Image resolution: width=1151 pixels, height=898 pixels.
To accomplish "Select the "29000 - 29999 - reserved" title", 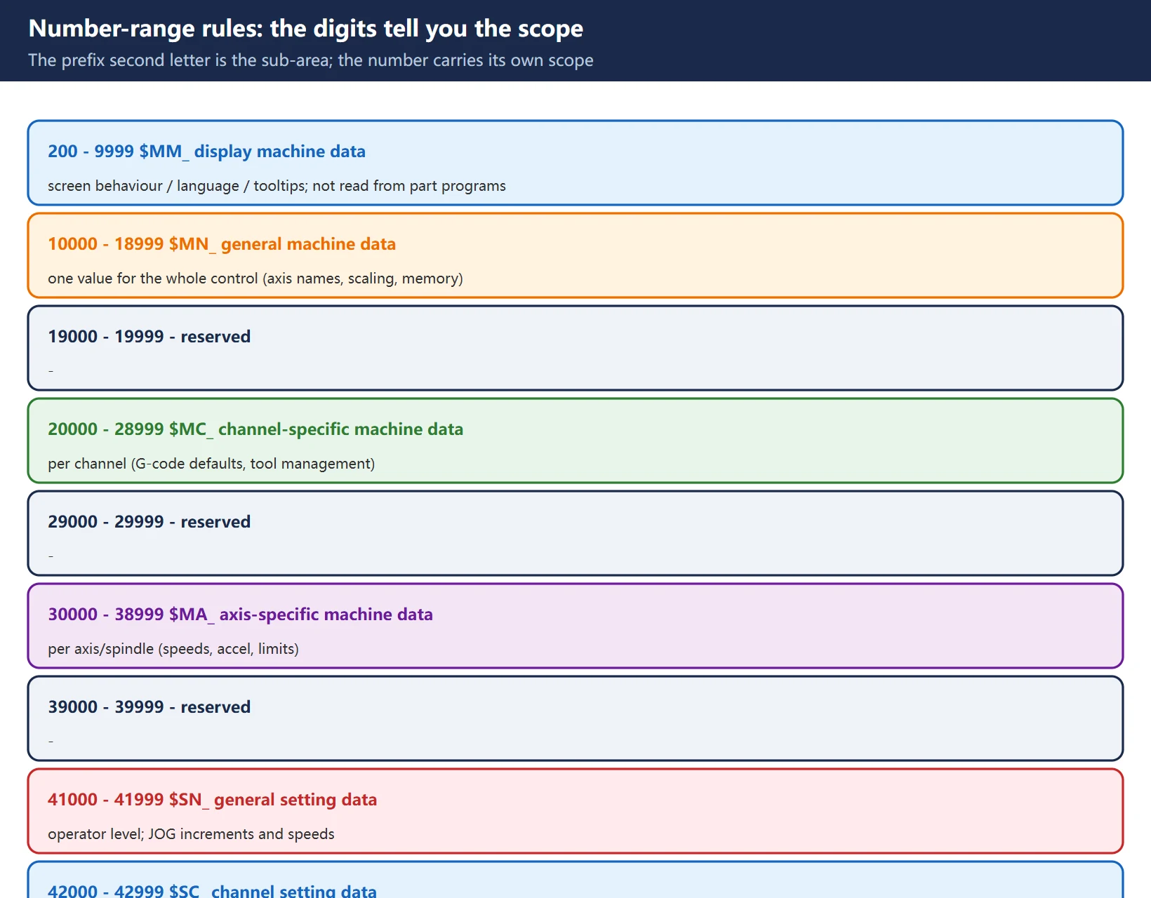I will click(x=149, y=522).
